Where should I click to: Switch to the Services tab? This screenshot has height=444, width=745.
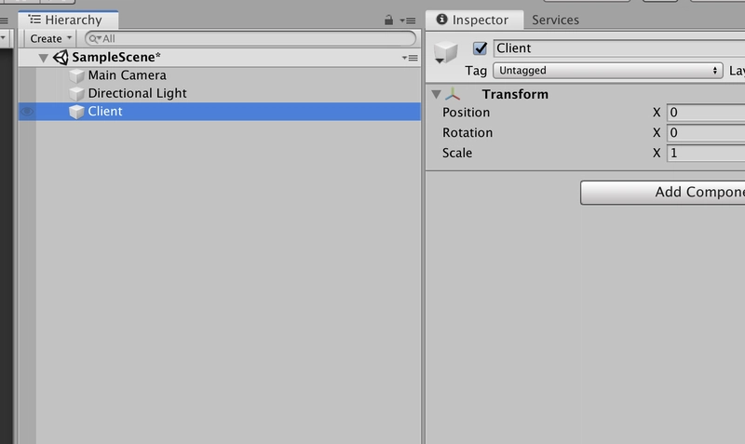[555, 20]
